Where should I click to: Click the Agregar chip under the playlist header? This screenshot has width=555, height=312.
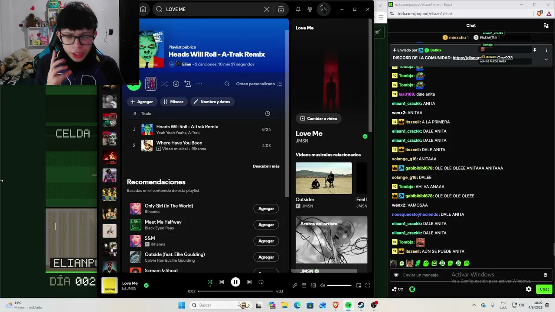pos(142,101)
